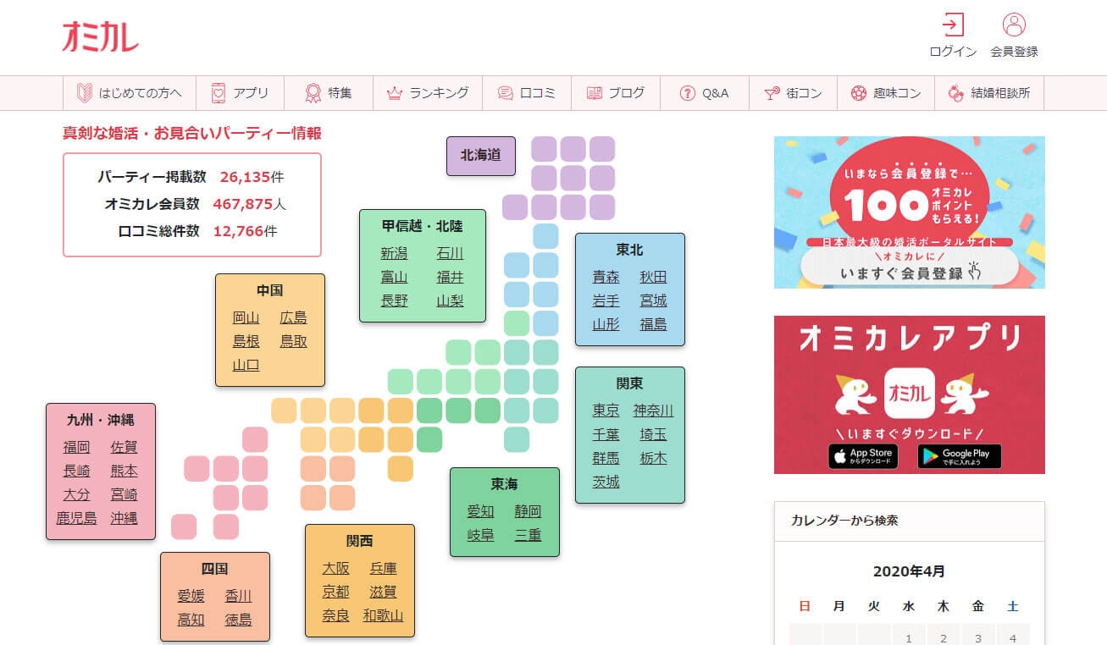Select April 4 in the calendar
The width and height of the screenshot is (1107, 645).
pyautogui.click(x=1012, y=637)
